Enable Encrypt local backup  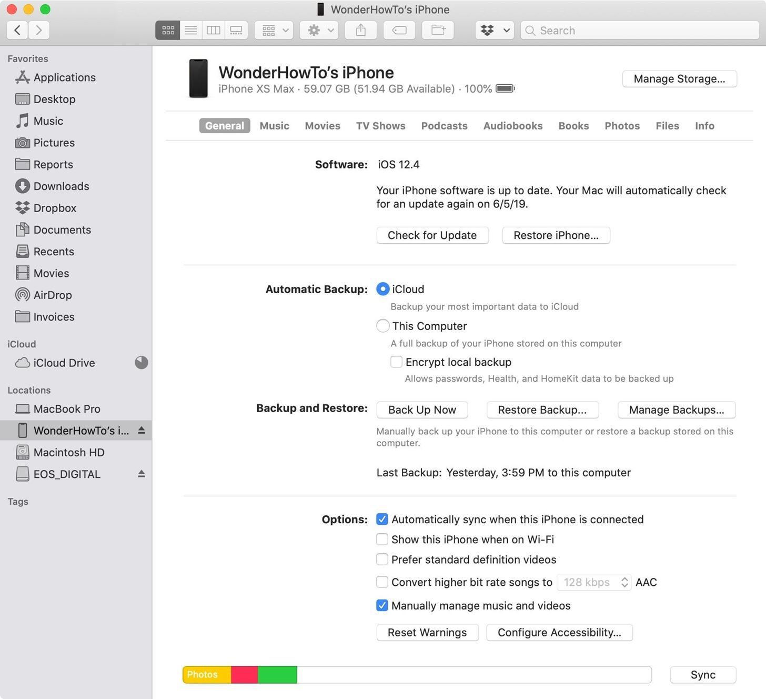pyautogui.click(x=396, y=362)
